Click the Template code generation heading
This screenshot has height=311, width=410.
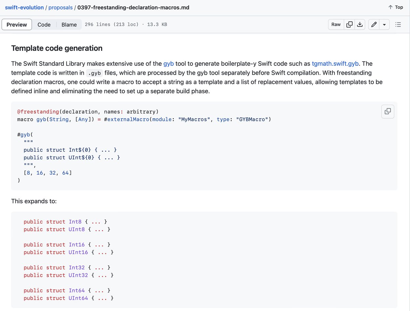pyautogui.click(x=57, y=48)
